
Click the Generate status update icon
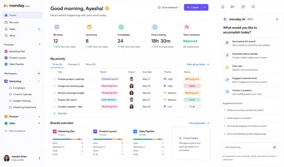(227, 55)
